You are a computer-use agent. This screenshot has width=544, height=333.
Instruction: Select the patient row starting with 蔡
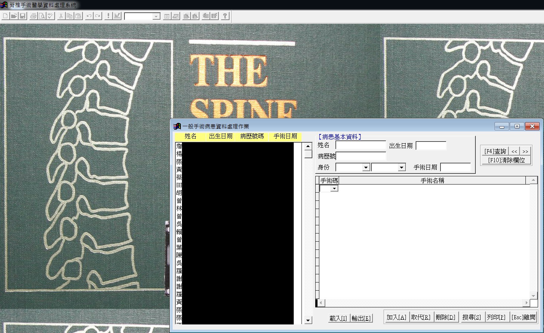click(238, 177)
